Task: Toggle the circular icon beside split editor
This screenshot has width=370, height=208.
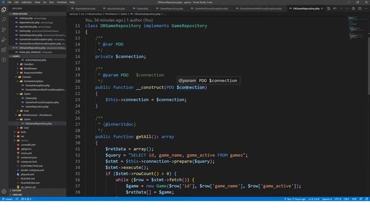Action: [353, 9]
